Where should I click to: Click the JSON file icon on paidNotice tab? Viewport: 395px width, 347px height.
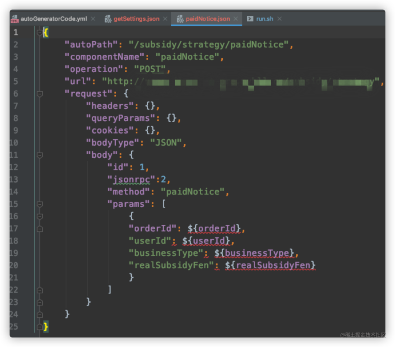click(180, 19)
